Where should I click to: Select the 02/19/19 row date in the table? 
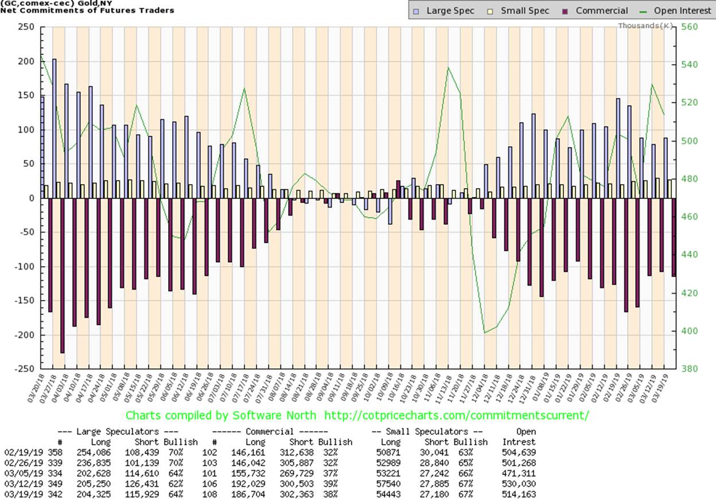(x=21, y=453)
